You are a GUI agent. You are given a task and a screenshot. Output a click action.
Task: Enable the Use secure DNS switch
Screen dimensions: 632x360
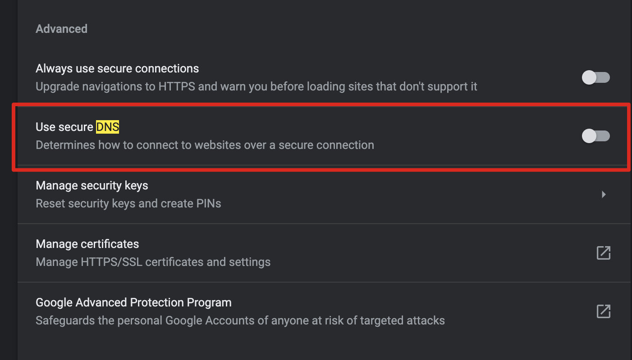(596, 136)
